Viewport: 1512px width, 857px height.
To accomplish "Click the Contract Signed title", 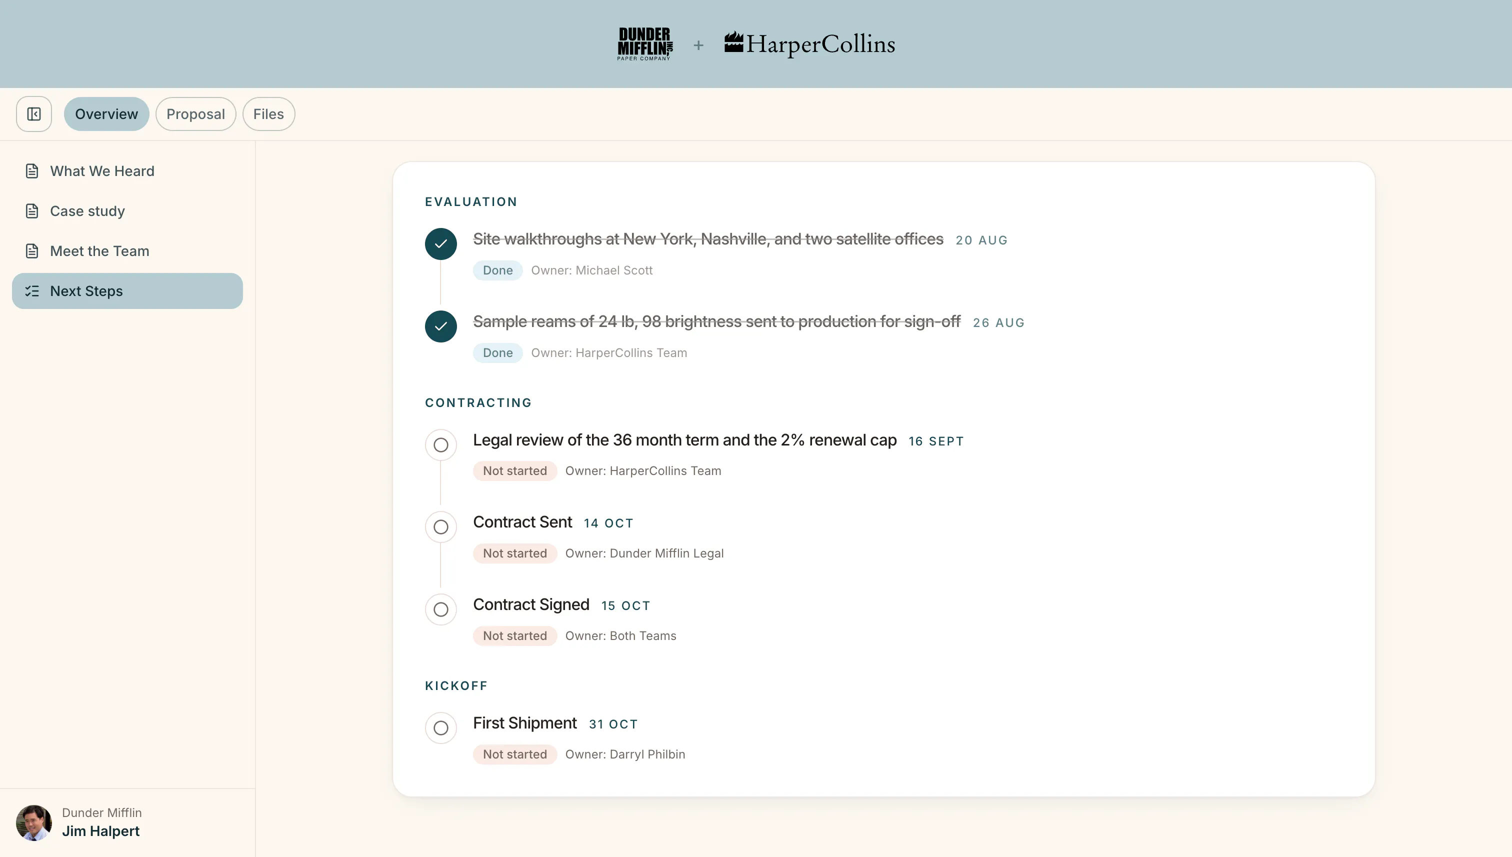I will pos(531,604).
